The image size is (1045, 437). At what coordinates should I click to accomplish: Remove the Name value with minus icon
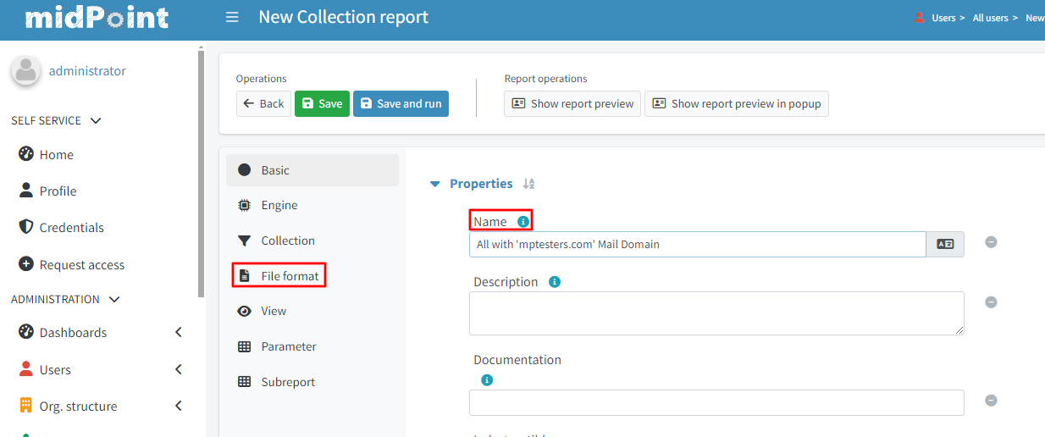pyautogui.click(x=991, y=242)
